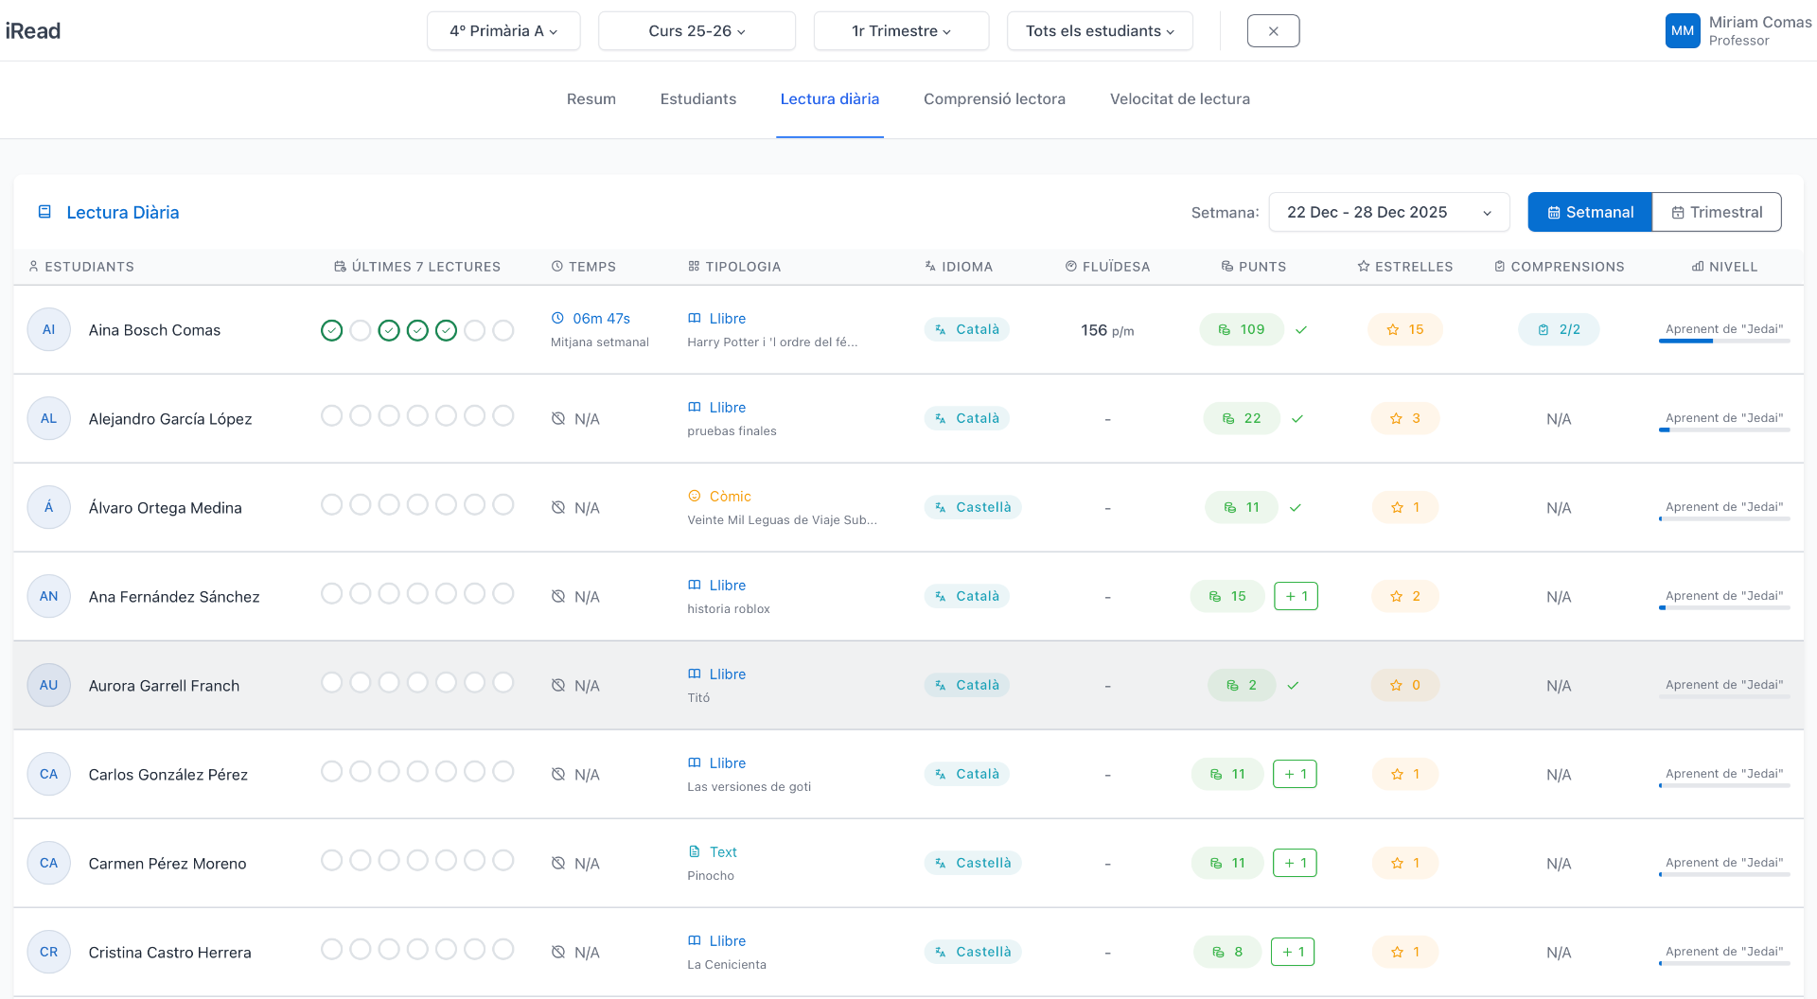Click the star badge 0 for Aurora
The height and width of the screenshot is (999, 1817).
pos(1405,685)
